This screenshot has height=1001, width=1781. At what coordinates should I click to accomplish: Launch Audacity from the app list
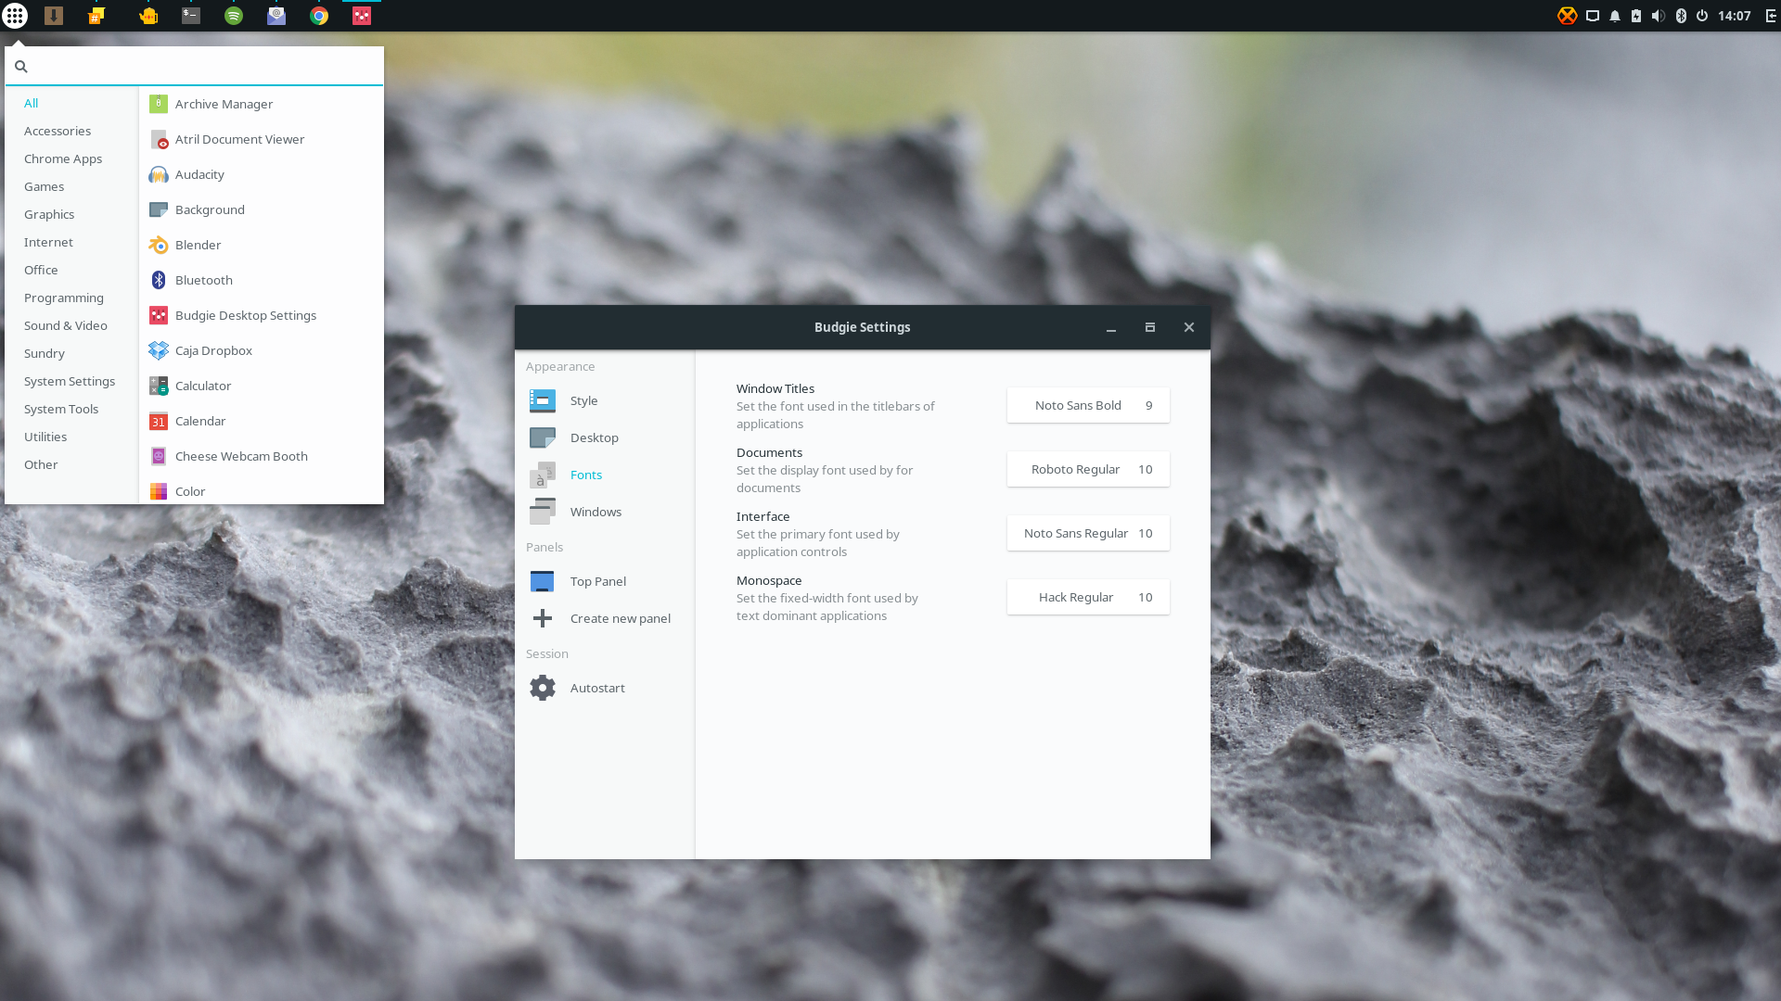[x=261, y=174]
